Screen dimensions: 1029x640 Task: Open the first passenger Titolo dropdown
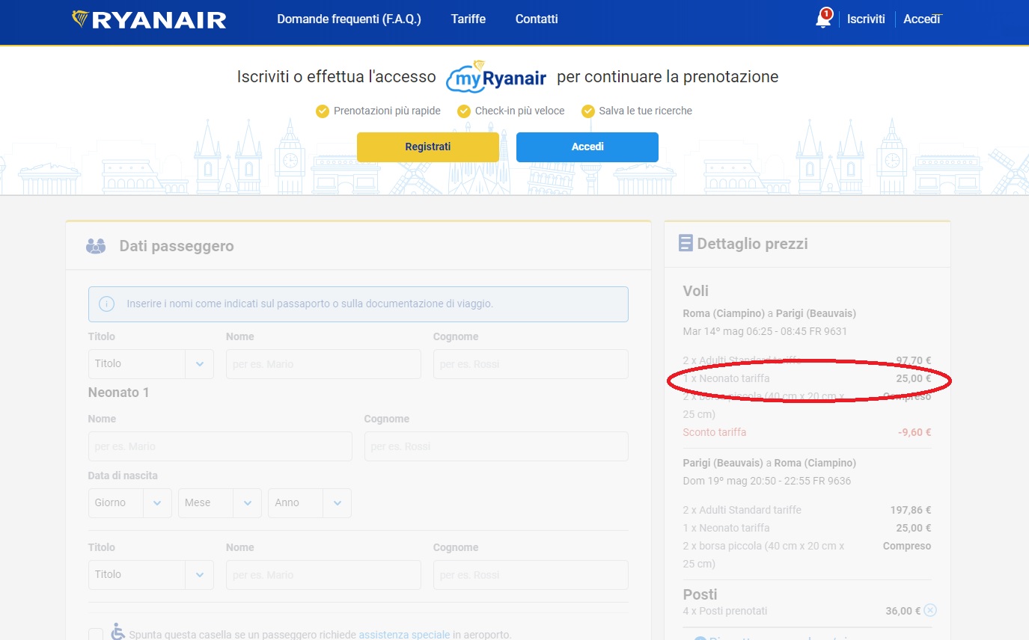(150, 364)
